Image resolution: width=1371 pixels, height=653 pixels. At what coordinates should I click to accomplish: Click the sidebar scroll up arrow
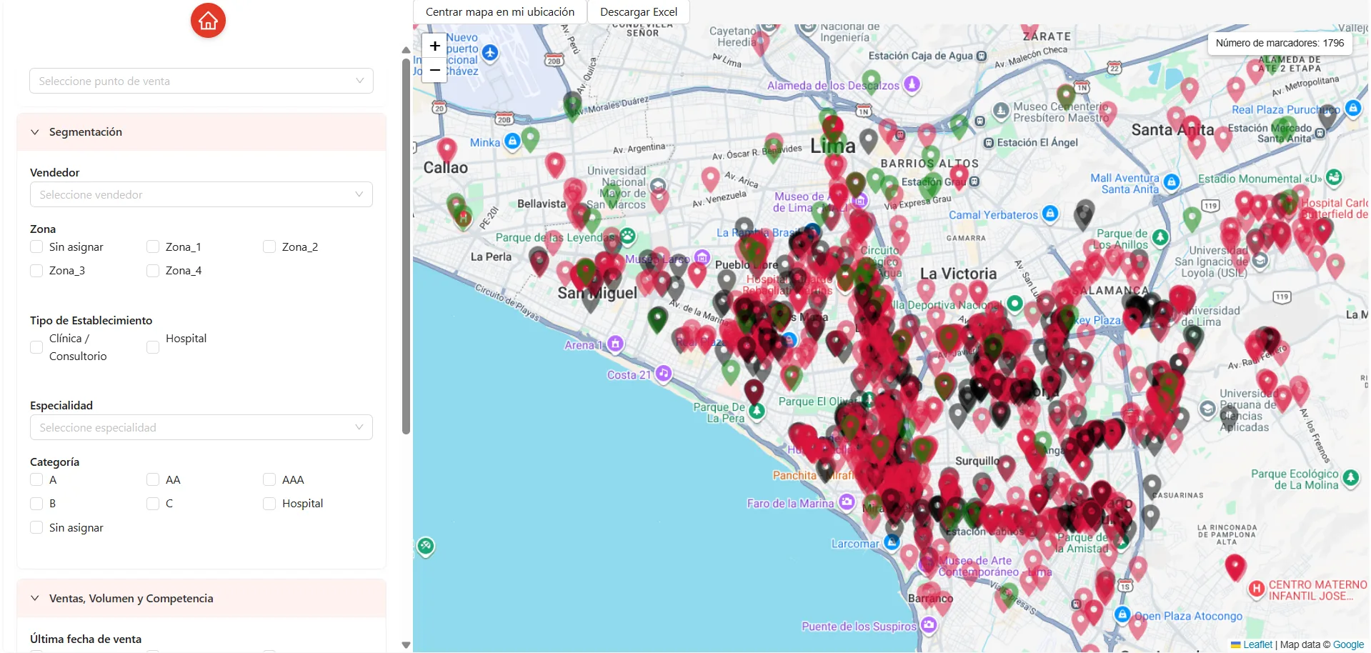click(406, 50)
